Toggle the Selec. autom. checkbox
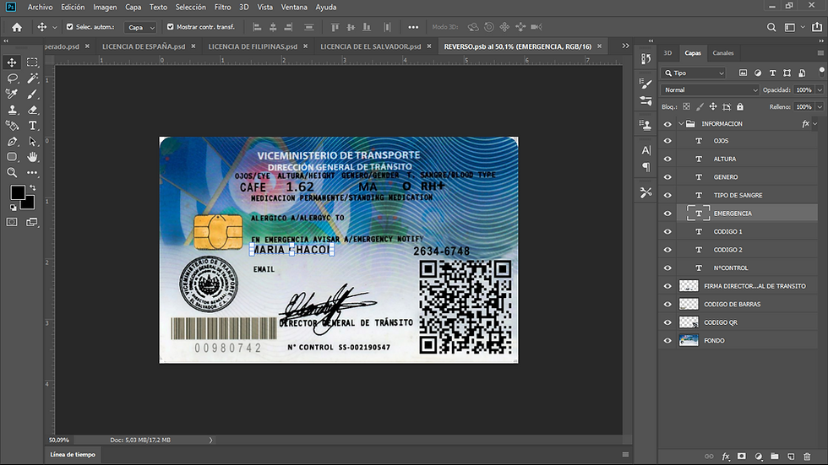This screenshot has height=465, width=828. tap(69, 26)
